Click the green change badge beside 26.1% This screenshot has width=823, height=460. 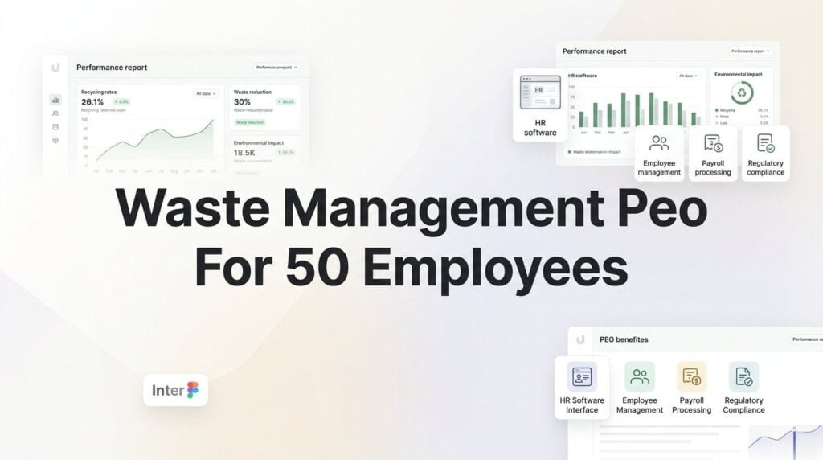121,102
